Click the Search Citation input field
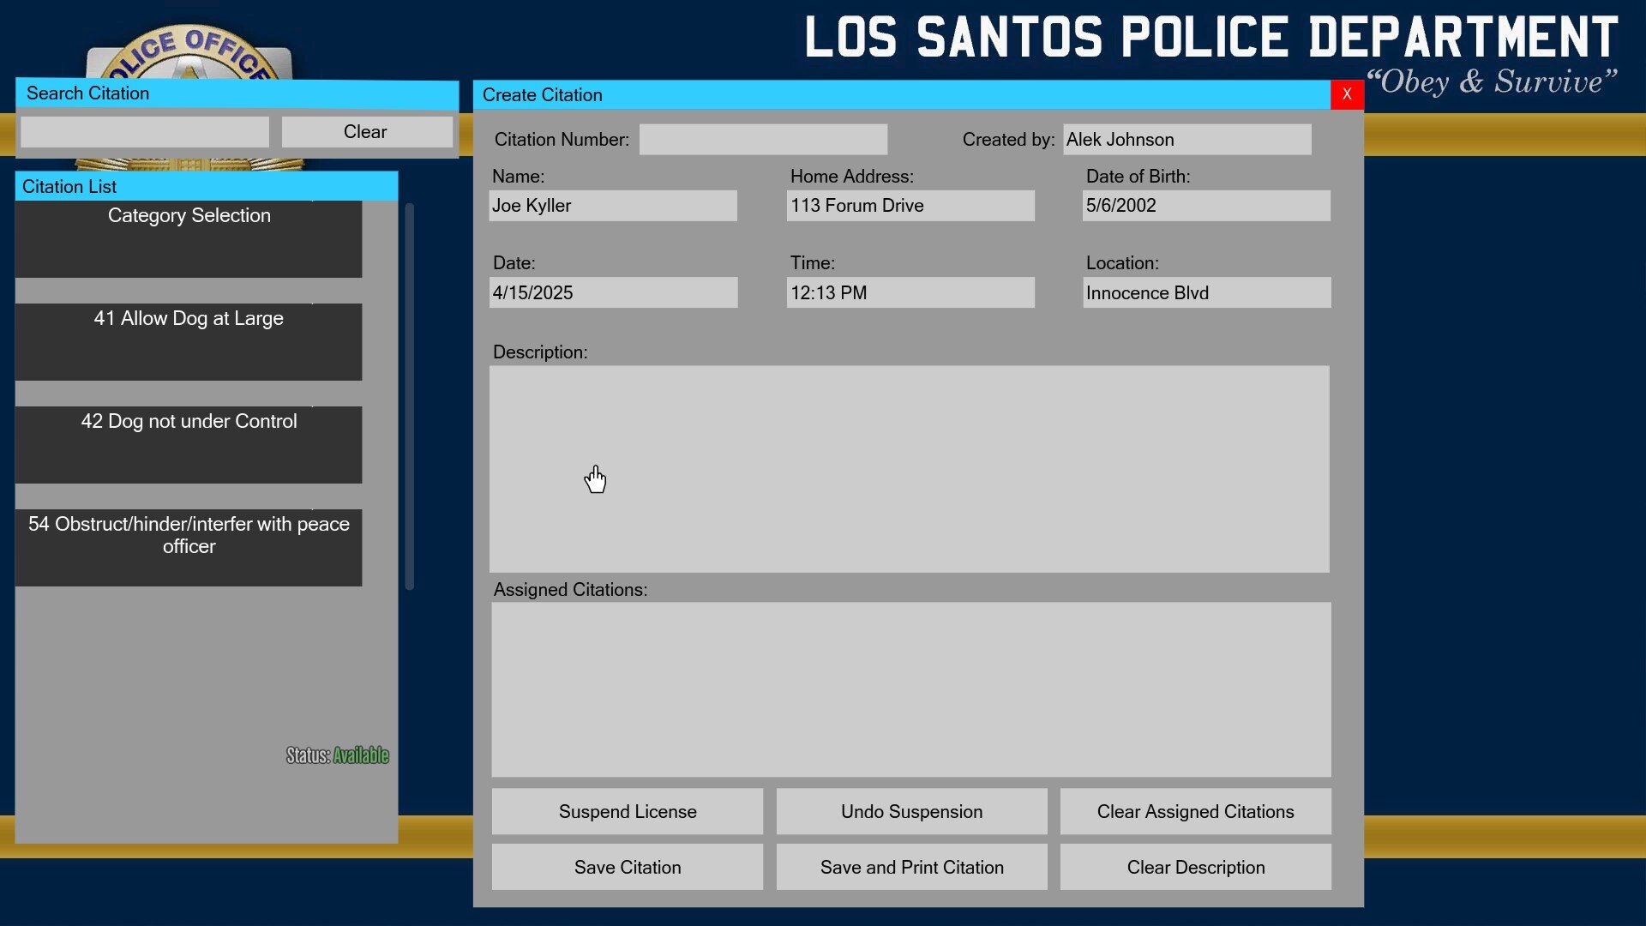Screen dimensions: 1646x926 pos(145,132)
